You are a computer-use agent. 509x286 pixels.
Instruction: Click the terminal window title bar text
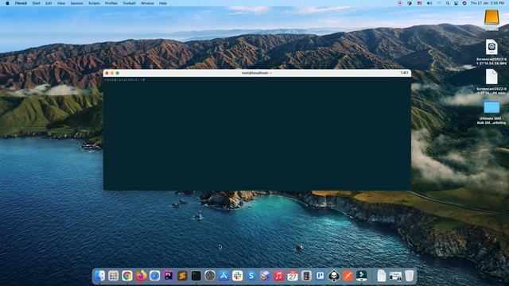click(x=257, y=73)
